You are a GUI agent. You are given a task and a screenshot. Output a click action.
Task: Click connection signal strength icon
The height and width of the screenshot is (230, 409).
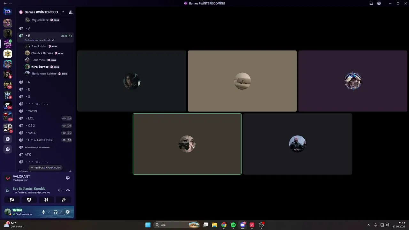pyautogui.click(x=8, y=190)
